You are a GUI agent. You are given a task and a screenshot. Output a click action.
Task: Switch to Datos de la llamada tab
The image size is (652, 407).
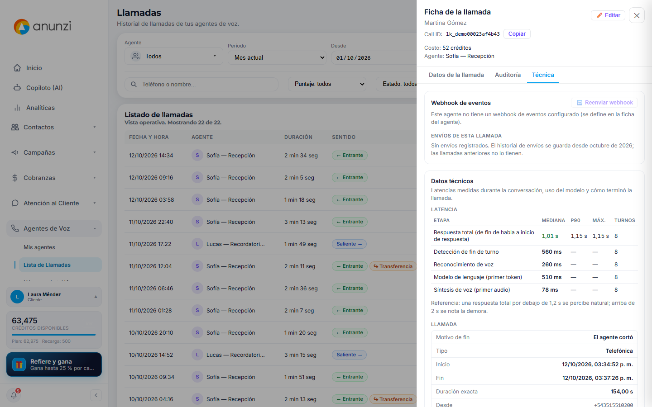[456, 75]
